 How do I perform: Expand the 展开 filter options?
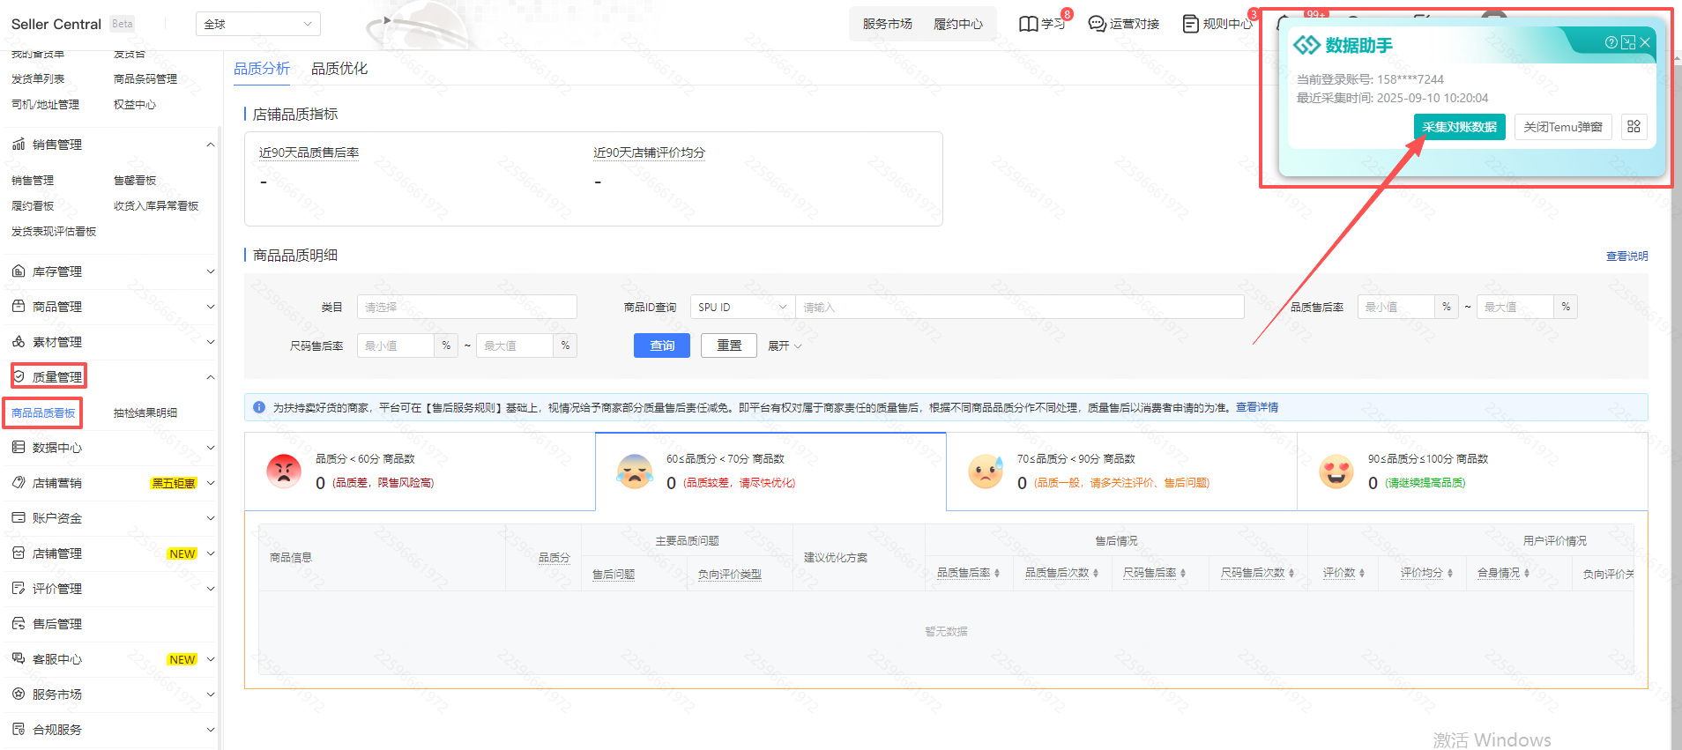784,346
